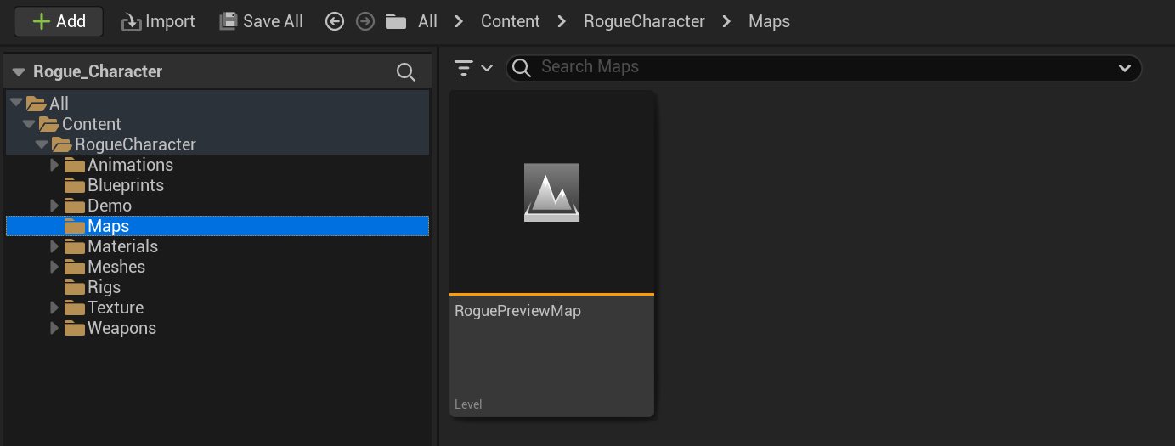The image size is (1175, 446).
Task: Select the Blueprints folder
Action: pyautogui.click(x=217, y=184)
